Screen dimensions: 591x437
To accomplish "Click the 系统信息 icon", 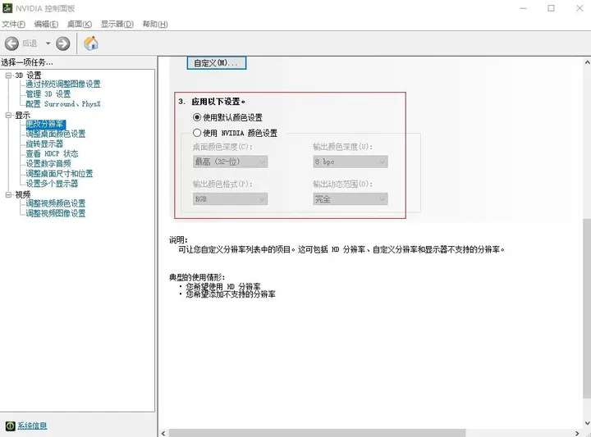I will point(10,426).
